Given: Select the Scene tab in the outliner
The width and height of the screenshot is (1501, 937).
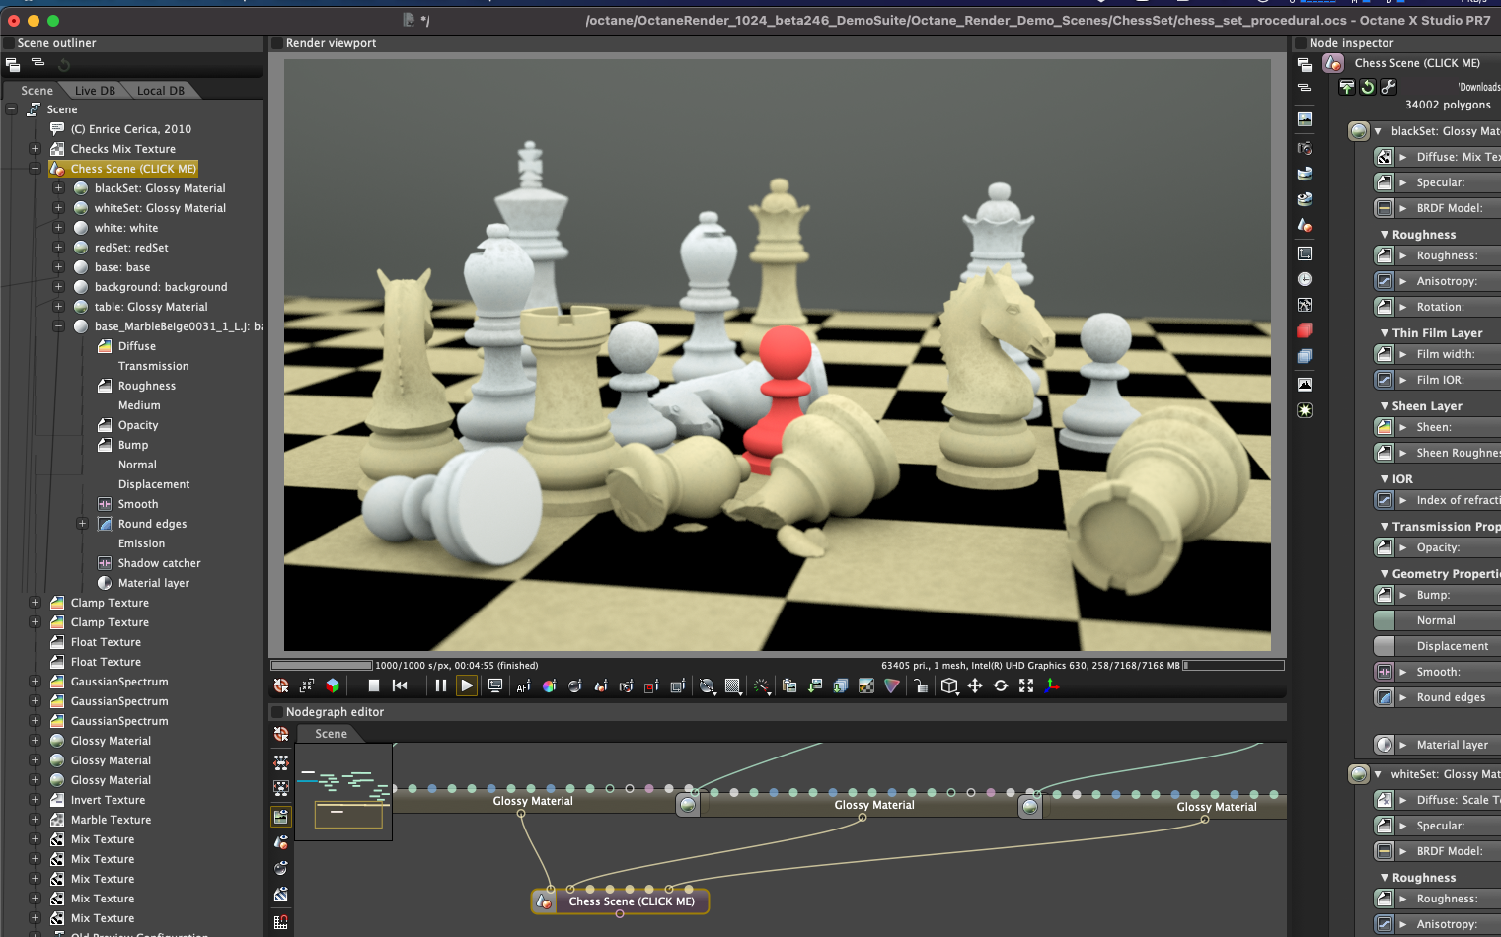Looking at the screenshot, I should (37, 91).
